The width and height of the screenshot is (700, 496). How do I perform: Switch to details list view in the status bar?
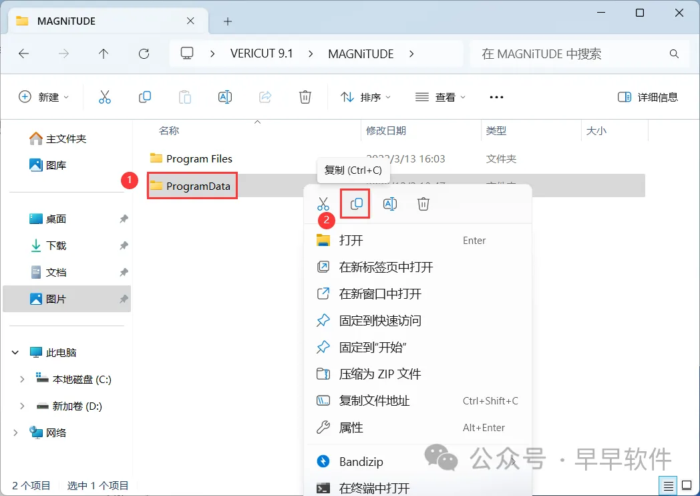[668, 485]
